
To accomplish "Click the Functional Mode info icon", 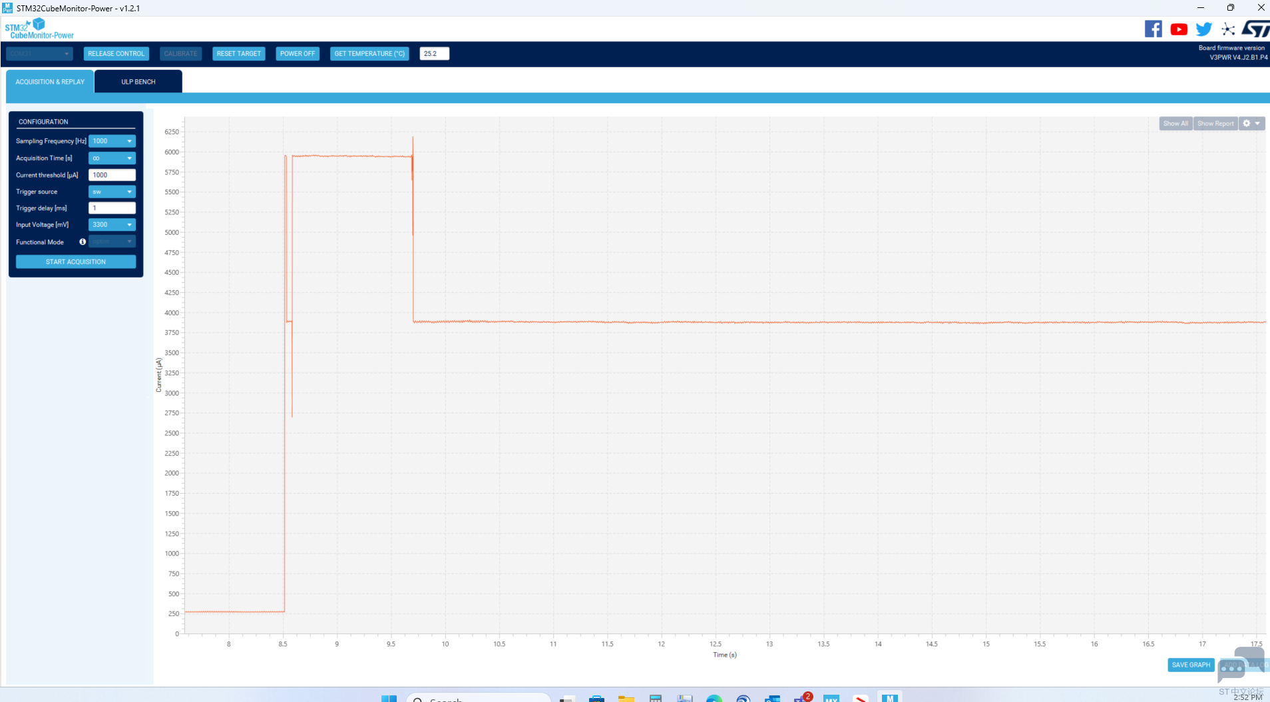I will click(83, 242).
